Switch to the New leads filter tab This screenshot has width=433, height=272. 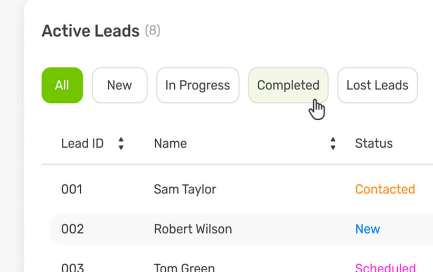pos(119,85)
